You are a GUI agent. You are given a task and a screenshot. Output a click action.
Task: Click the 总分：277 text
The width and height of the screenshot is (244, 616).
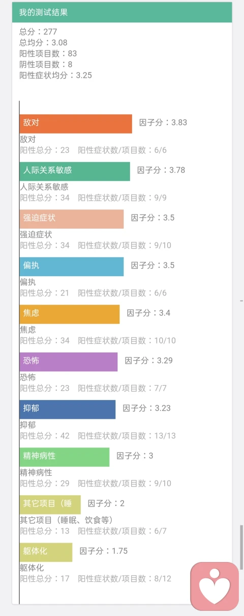38,32
